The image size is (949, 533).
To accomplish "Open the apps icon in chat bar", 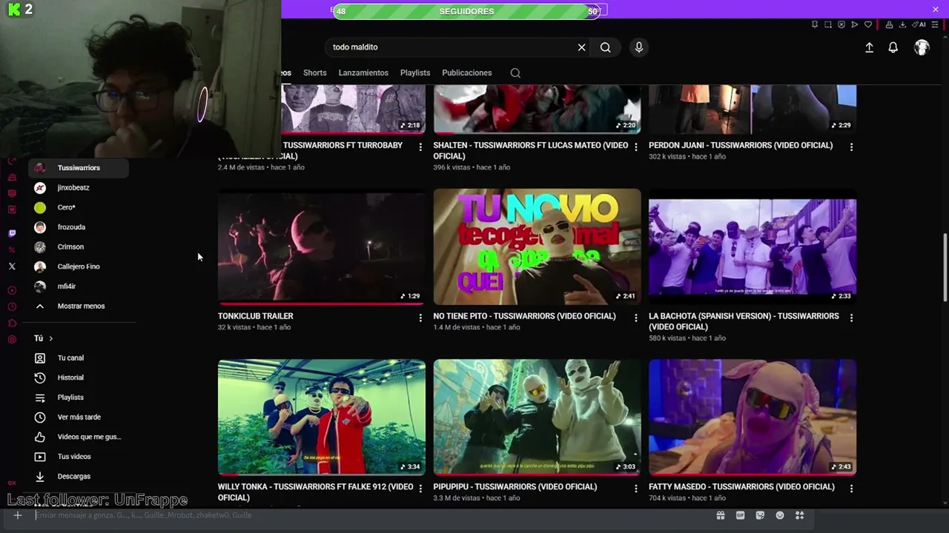I will [799, 515].
